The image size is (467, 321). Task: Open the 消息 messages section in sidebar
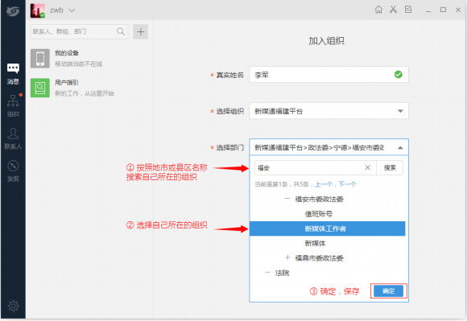13,74
